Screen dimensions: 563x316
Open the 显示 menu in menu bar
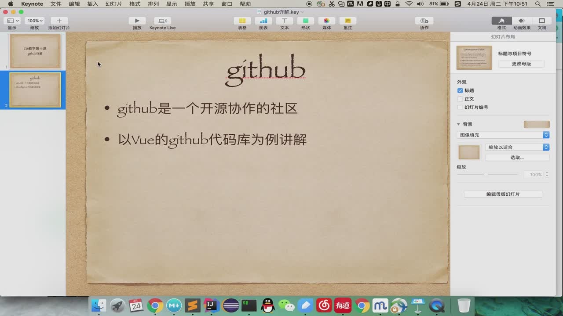coord(172,4)
